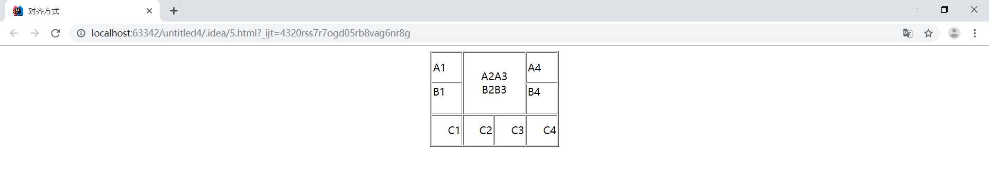Open a new tab with plus button
Screen dimensions: 989x188
[174, 11]
